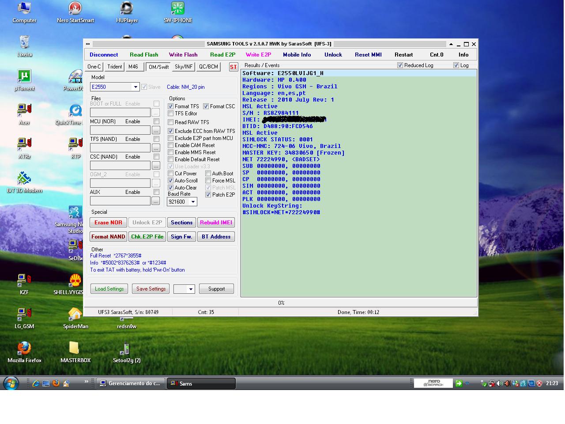This screenshot has height=424, width=565.
Task: Click the 0% progress bar
Action: pyautogui.click(x=281, y=303)
